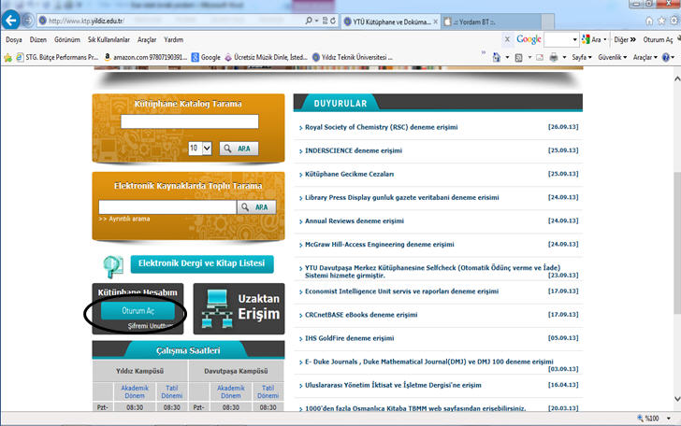The image size is (681, 426).
Task: Click the browser back arrow button
Action: pos(11,20)
